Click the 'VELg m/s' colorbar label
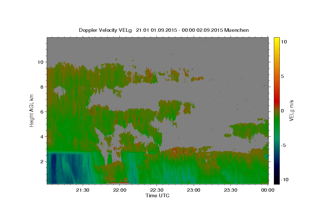Image resolution: width=332 pixels, height=221 pixels. [x=291, y=111]
